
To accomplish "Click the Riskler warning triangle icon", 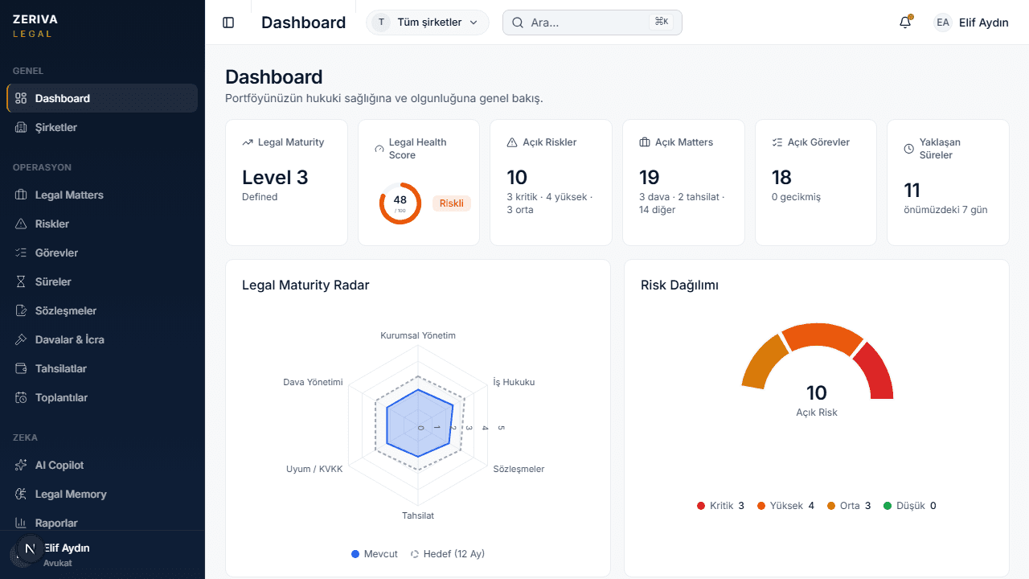I will [x=22, y=224].
